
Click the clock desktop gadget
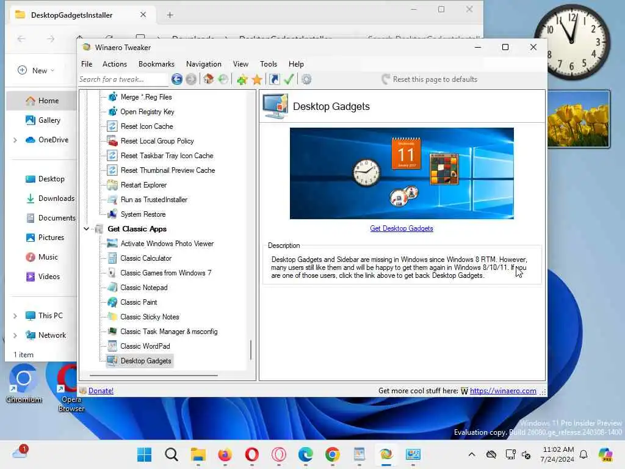tap(571, 42)
